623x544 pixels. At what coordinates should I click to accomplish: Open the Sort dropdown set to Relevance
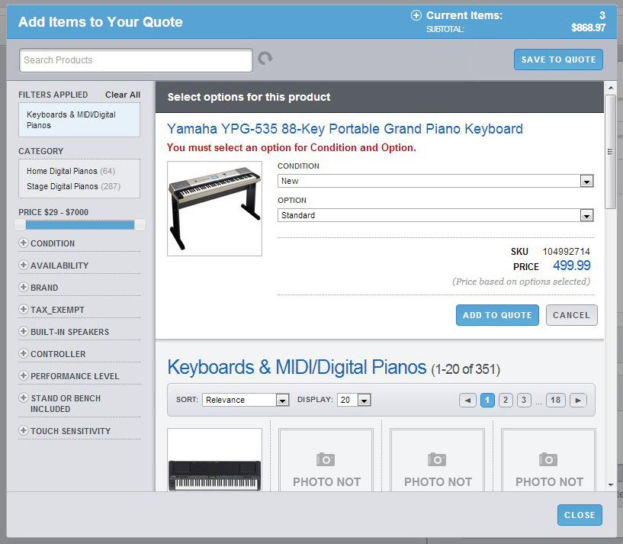pos(245,400)
